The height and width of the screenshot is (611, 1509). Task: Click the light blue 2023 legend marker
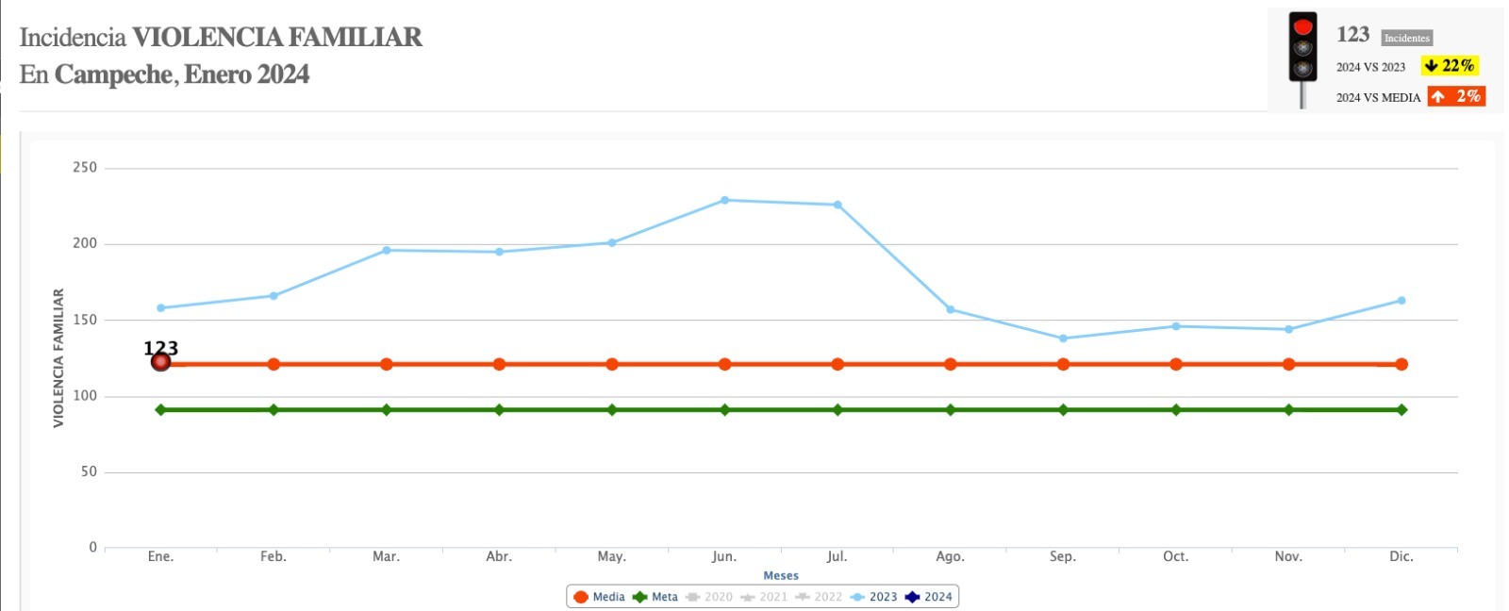[x=857, y=597]
